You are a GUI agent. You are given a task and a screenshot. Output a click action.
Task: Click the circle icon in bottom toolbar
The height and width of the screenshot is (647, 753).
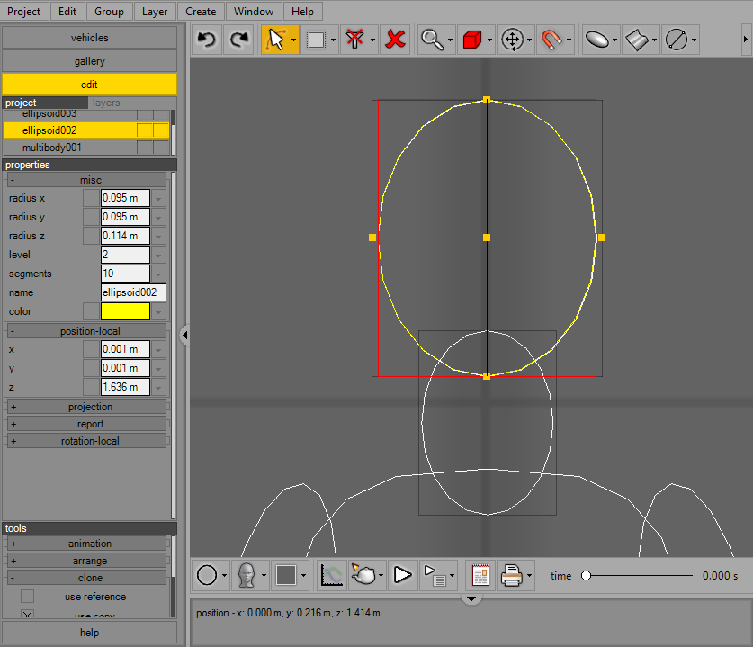tap(207, 575)
